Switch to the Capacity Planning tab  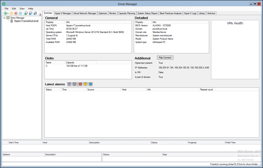pyautogui.click(x=127, y=13)
